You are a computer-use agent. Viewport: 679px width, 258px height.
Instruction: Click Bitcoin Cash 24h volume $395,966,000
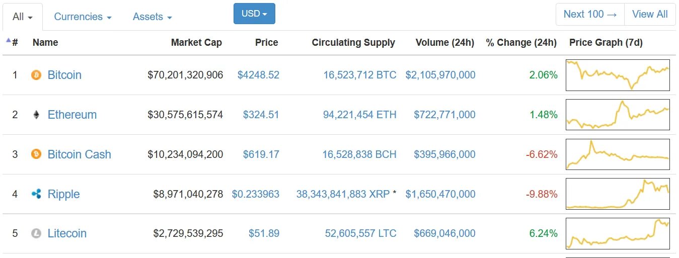444,154
